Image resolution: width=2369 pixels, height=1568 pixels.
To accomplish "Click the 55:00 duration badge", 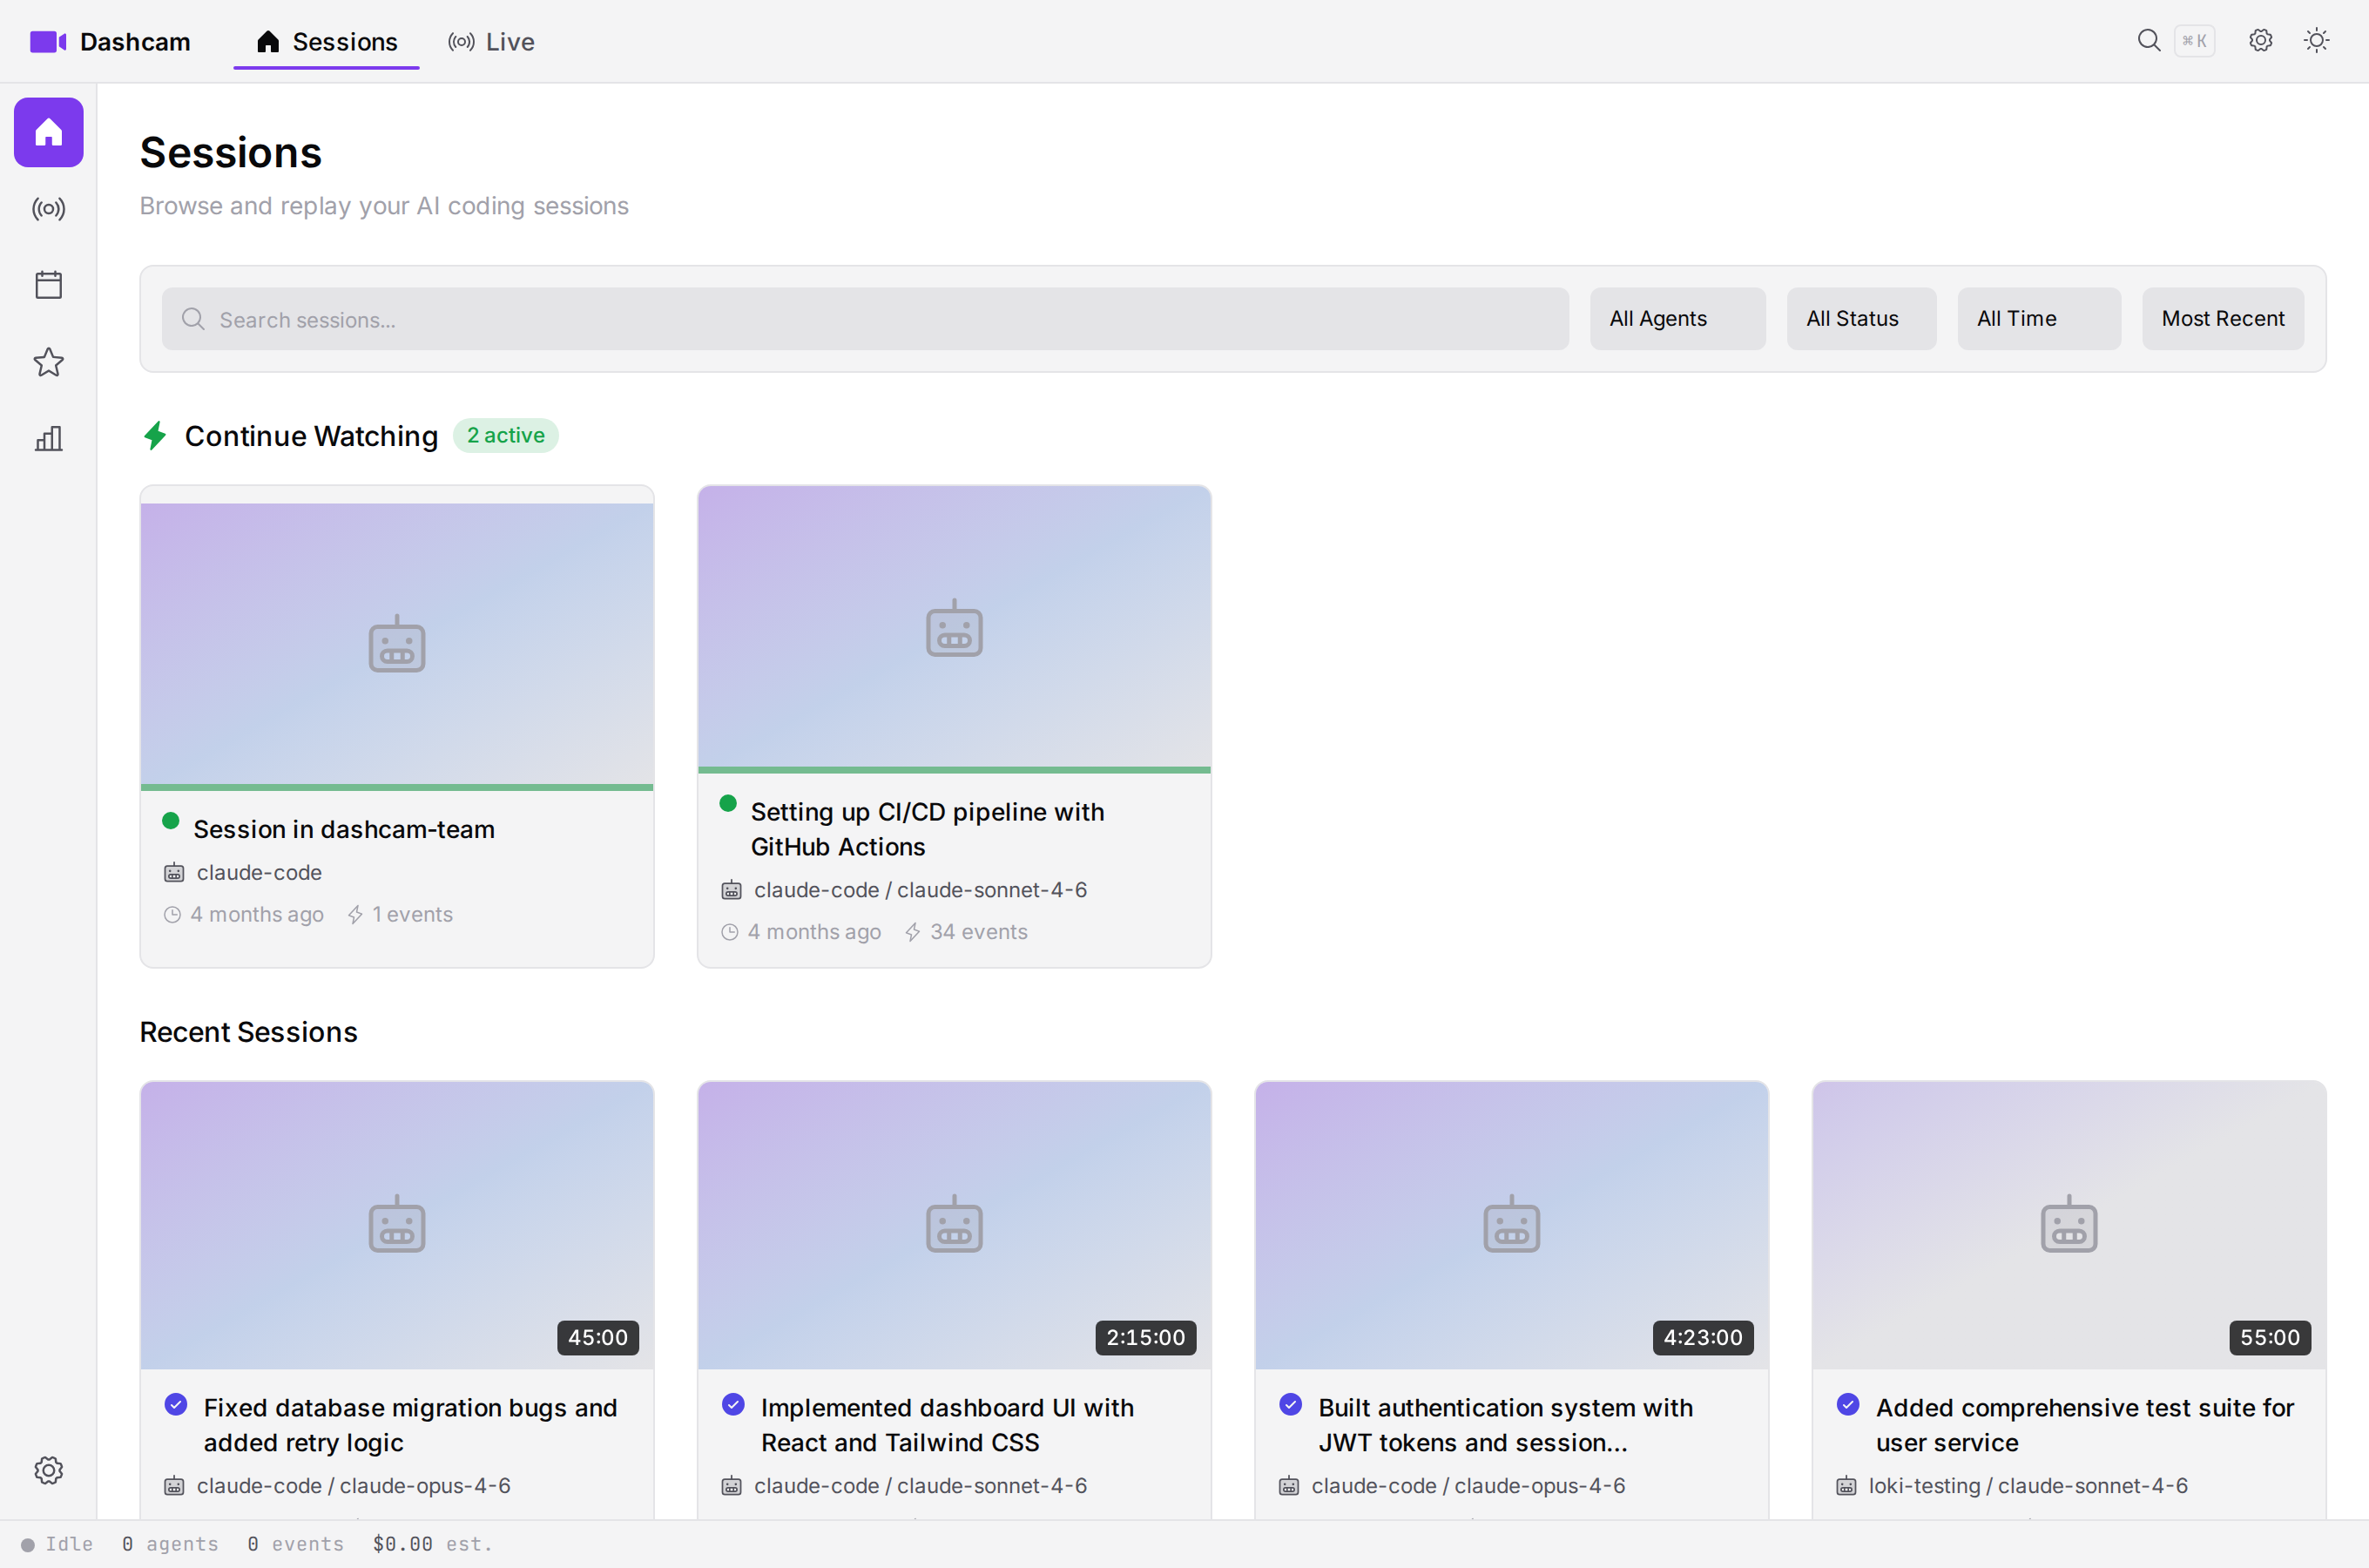I will pos(2269,1338).
